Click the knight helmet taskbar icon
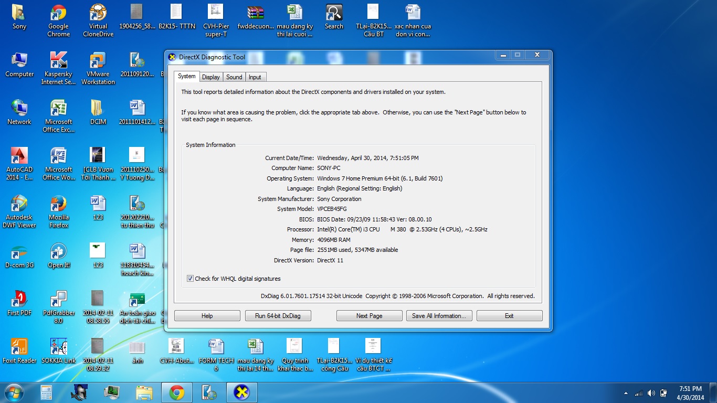Screen dimensions: 717x403 [79, 392]
